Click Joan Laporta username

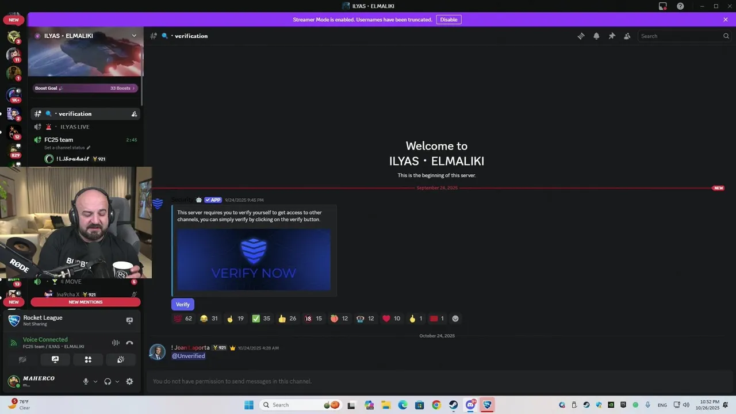(192, 348)
